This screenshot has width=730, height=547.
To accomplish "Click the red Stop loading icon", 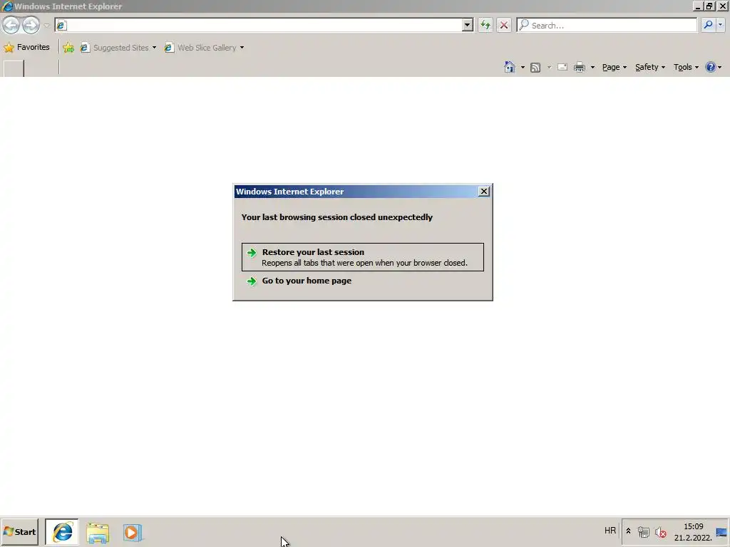I will point(504,25).
